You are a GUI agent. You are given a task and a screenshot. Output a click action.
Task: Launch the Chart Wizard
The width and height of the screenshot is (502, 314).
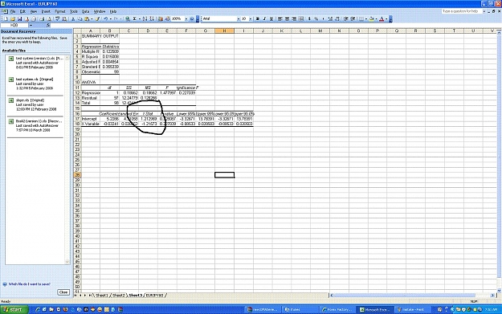(161, 19)
